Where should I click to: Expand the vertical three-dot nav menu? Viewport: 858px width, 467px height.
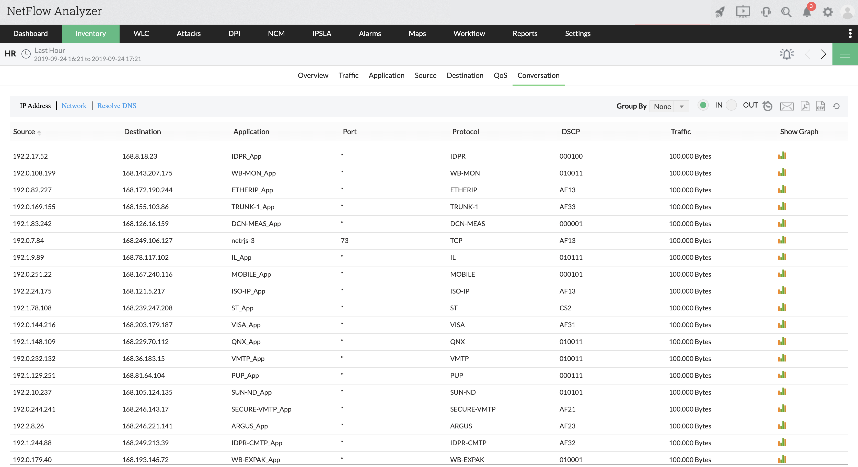click(850, 33)
